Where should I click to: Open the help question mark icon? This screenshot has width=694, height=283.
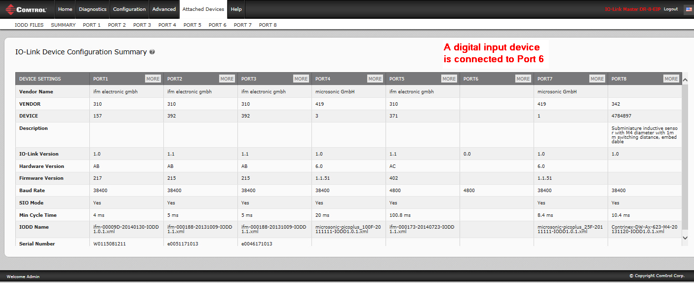click(x=152, y=52)
